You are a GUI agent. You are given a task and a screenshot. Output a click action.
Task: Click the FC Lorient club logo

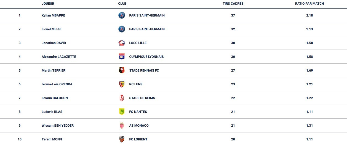[122, 139]
